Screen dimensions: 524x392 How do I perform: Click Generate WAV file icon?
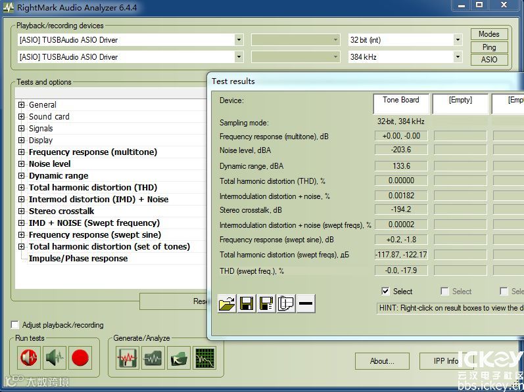click(128, 358)
